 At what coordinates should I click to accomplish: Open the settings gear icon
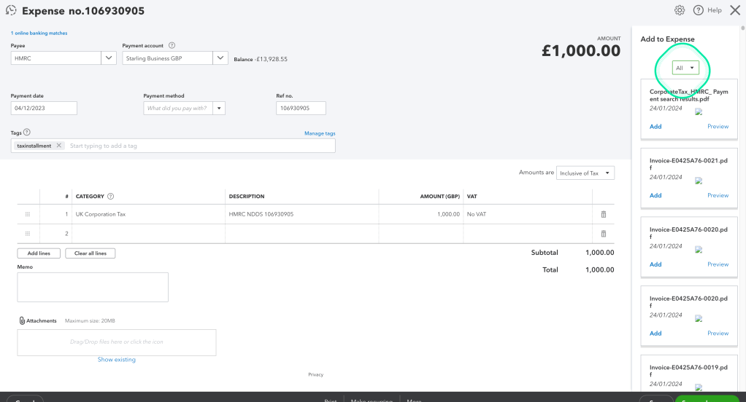(680, 10)
